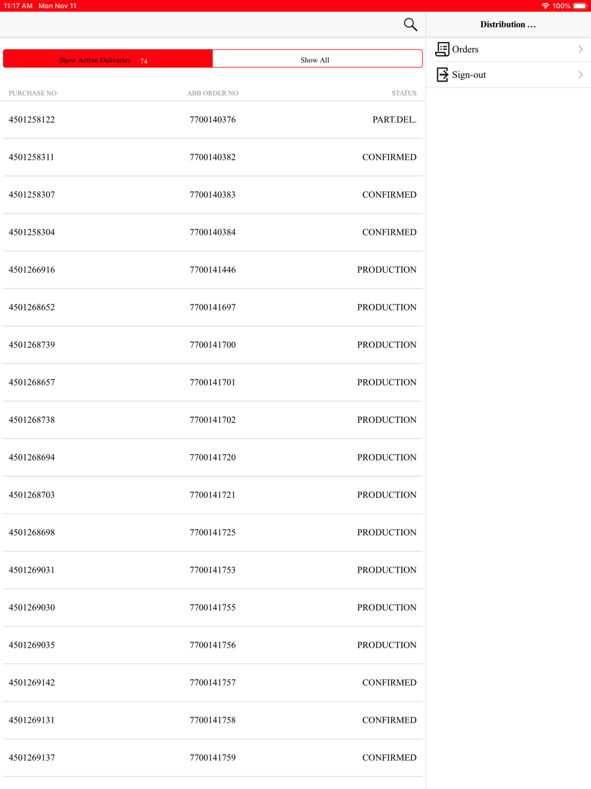This screenshot has width=591, height=789.
Task: Check the Wi-Fi status icon
Action: tap(545, 6)
